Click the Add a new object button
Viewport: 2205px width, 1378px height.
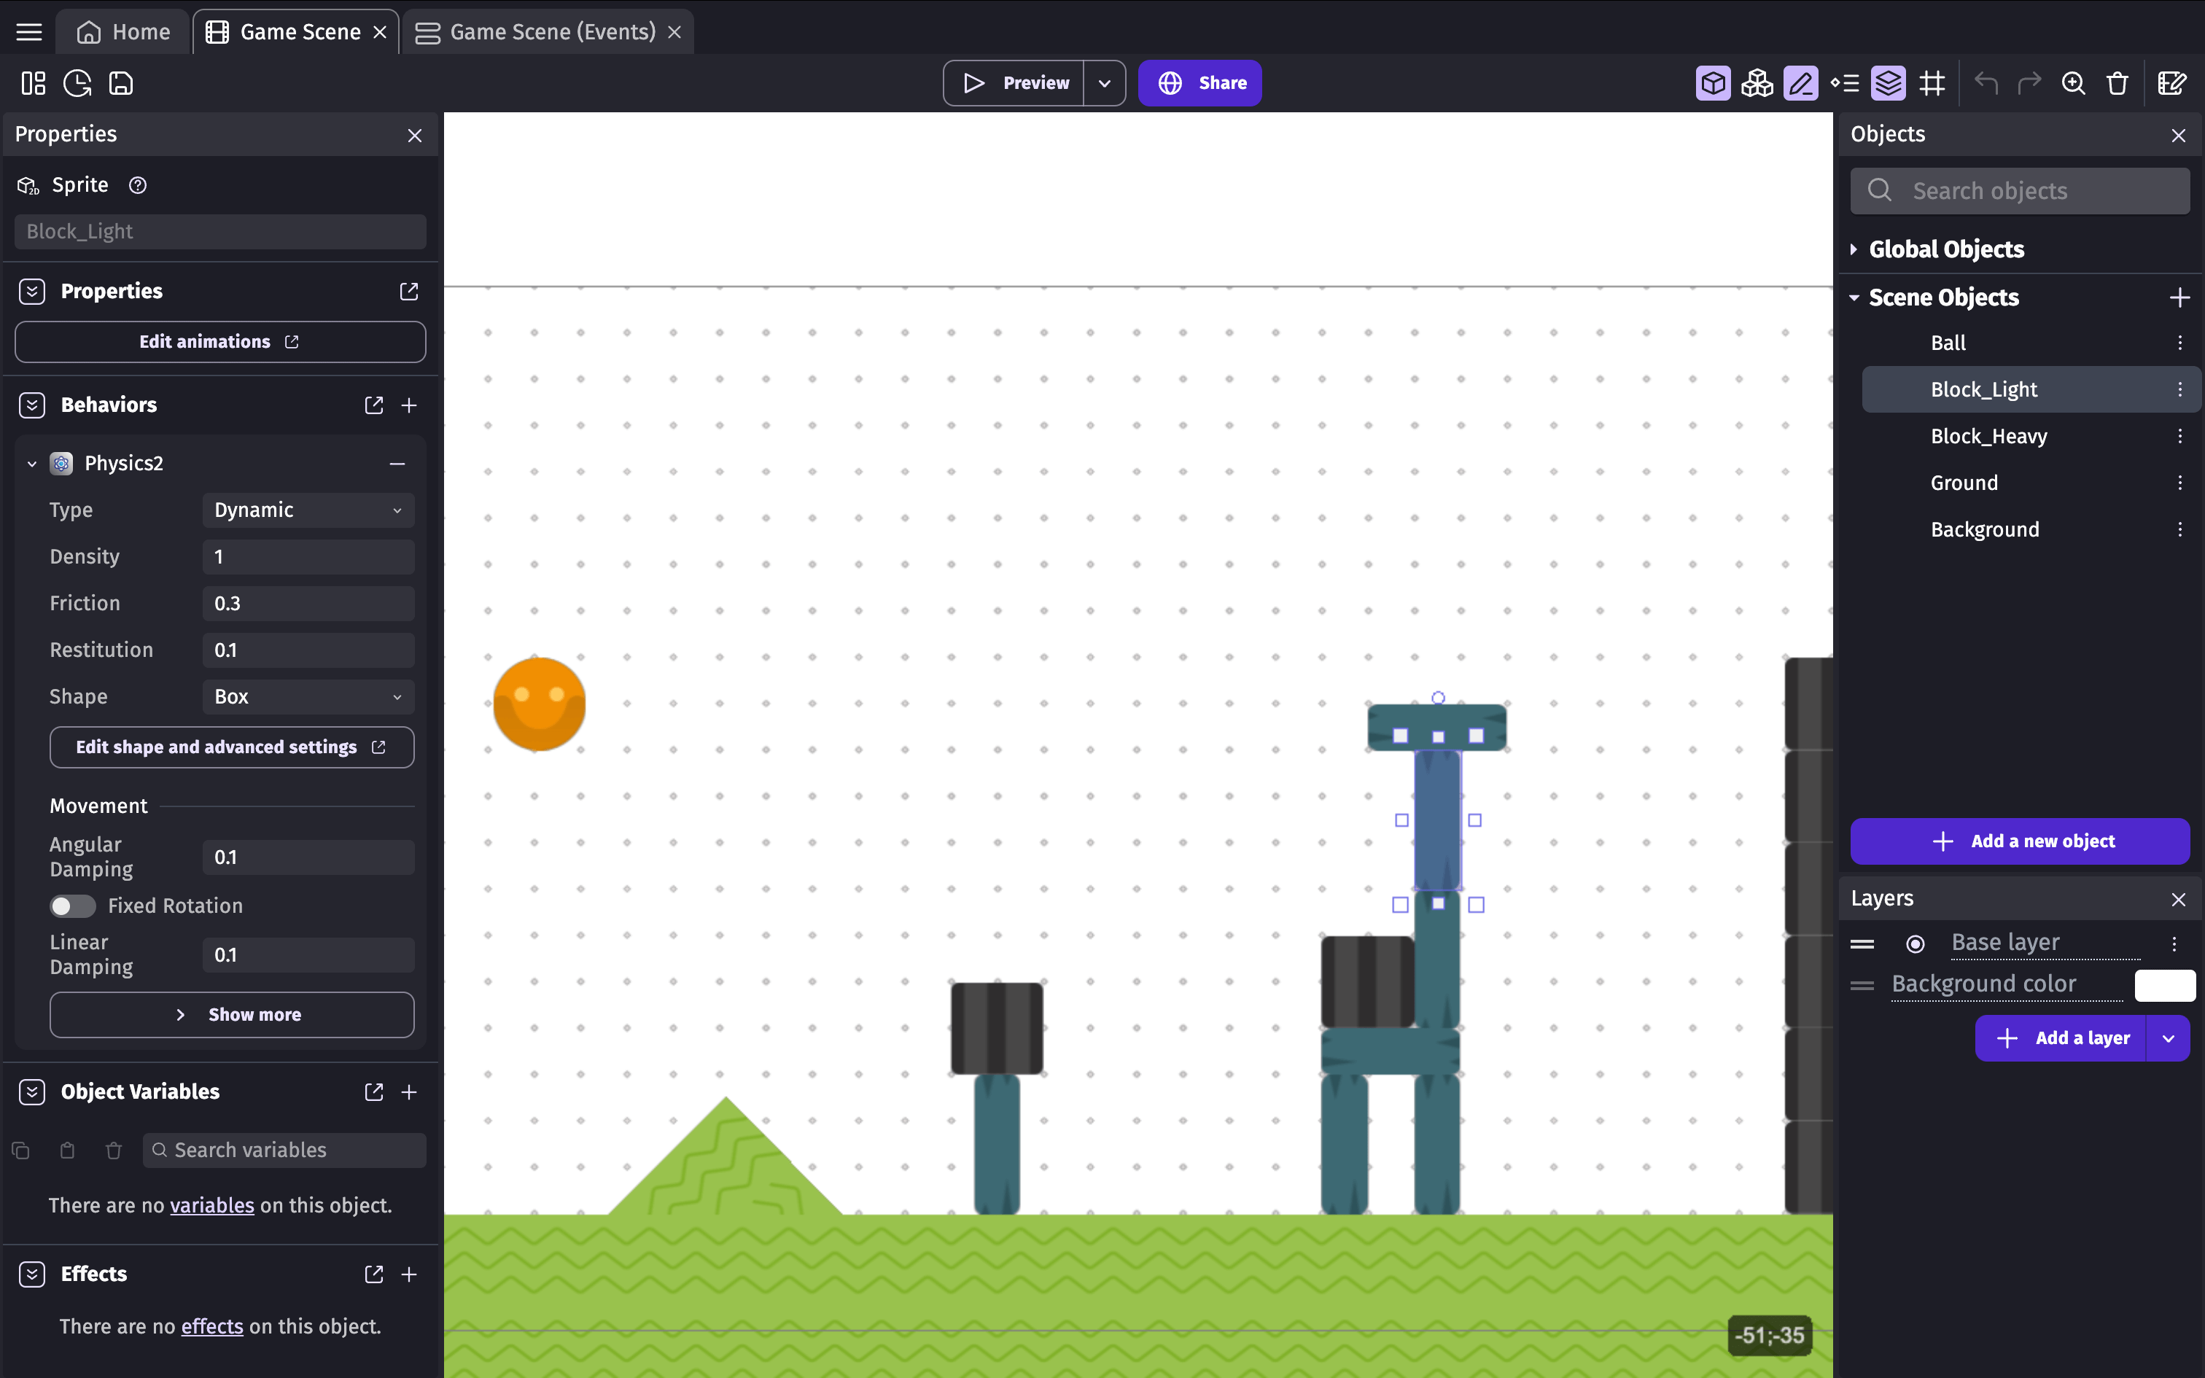[x=2019, y=840]
